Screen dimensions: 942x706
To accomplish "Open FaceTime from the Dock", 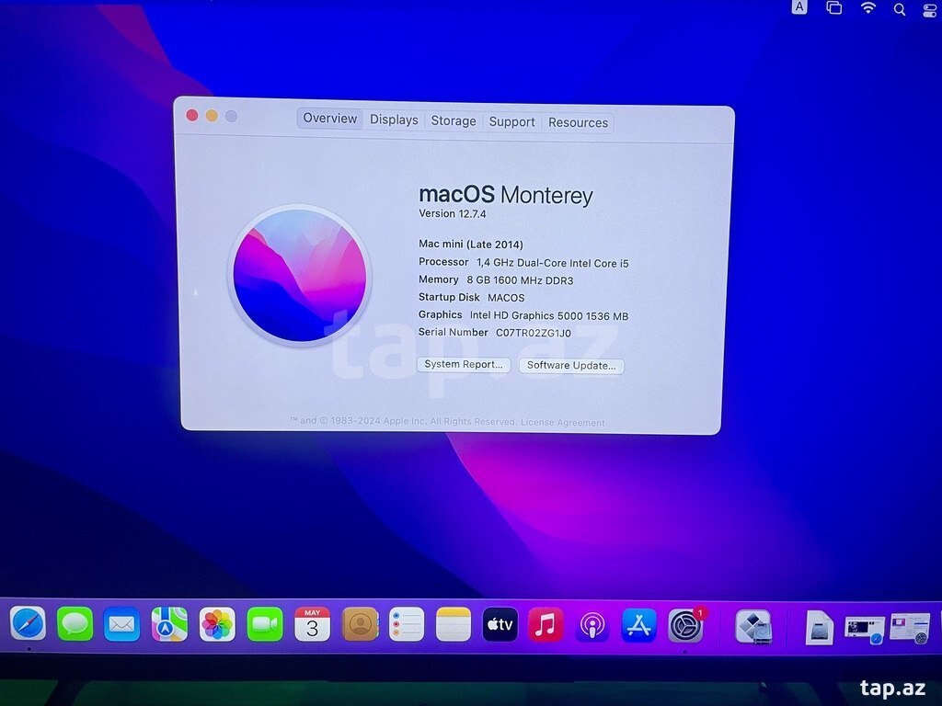I will (264, 624).
